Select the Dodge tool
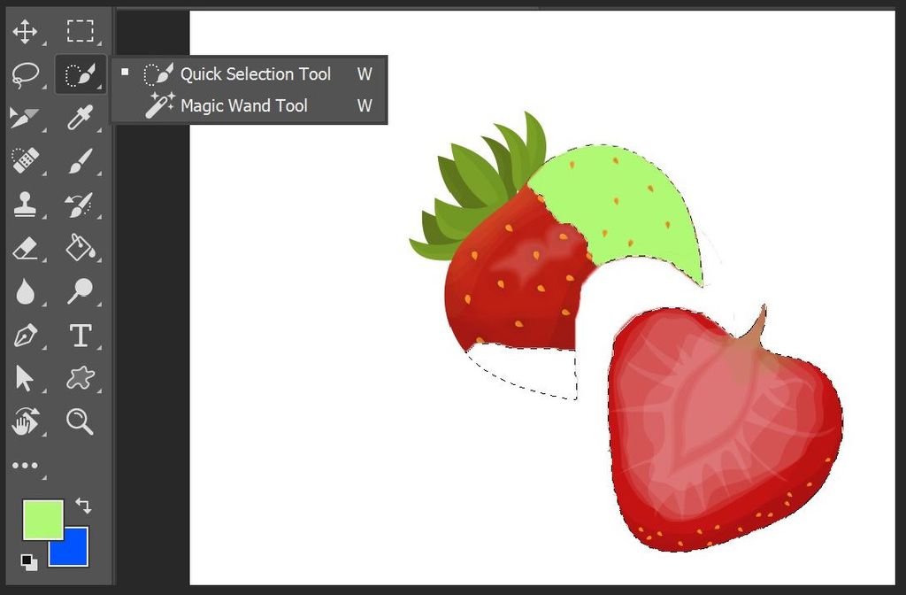Image resolution: width=906 pixels, height=595 pixels. coord(80,291)
